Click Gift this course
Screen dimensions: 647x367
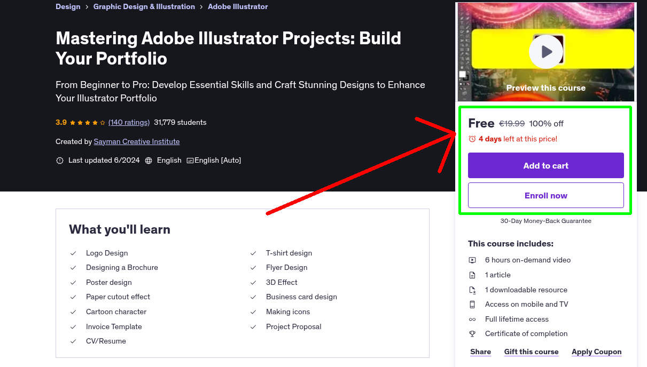click(531, 352)
